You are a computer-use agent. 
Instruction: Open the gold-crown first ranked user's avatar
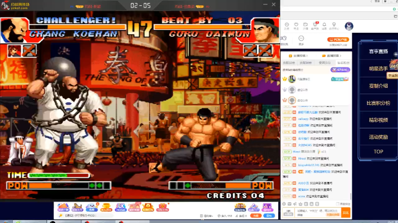(x=292, y=79)
